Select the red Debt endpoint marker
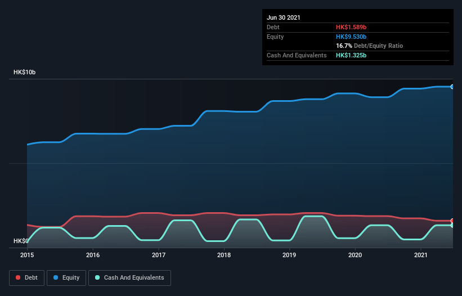Viewport: 462px width, 296px height. pyautogui.click(x=452, y=221)
